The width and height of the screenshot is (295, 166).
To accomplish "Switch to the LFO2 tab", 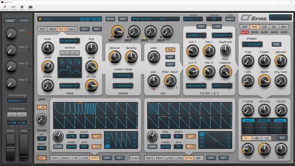I will (x=84, y=158).
